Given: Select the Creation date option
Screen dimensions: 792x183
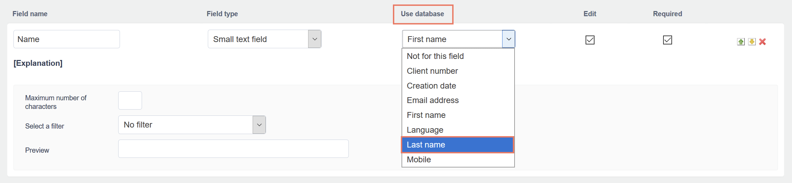Looking at the screenshot, I should 458,86.
